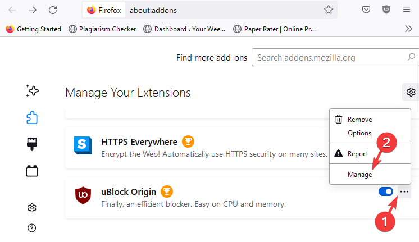Open Firefox Settings gear in sidebar

(32, 208)
